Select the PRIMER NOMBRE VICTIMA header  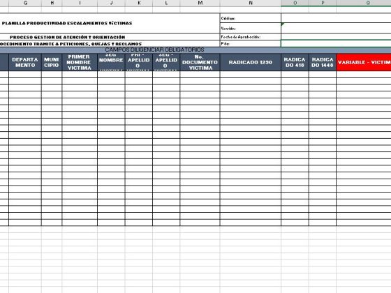(80, 62)
